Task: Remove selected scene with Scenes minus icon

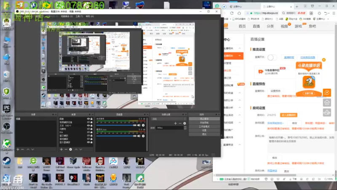Action: point(22,149)
